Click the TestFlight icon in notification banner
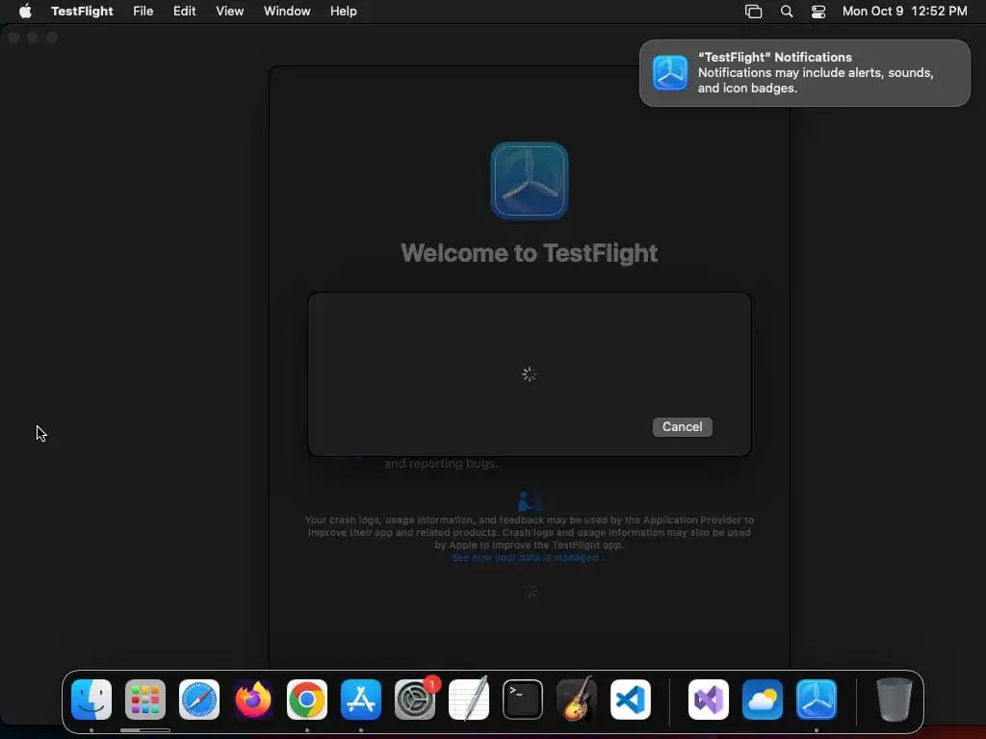 coord(670,73)
